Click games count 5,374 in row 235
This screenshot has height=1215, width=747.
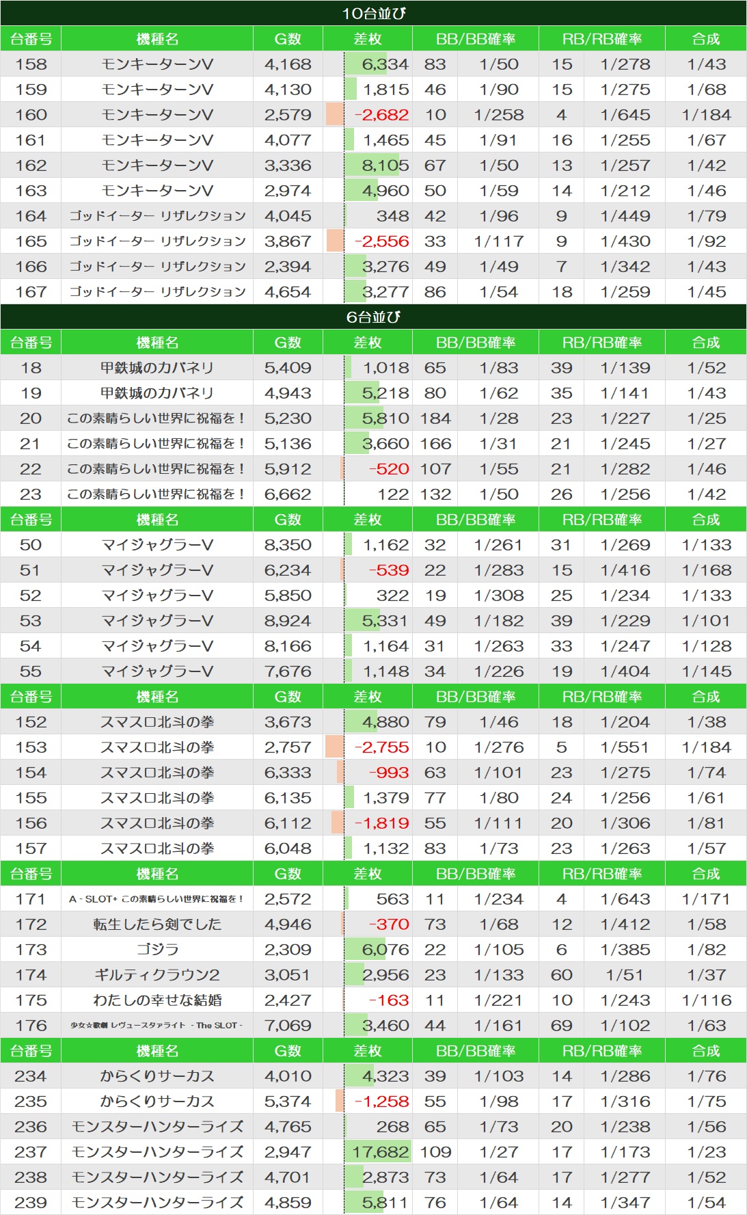288,1101
